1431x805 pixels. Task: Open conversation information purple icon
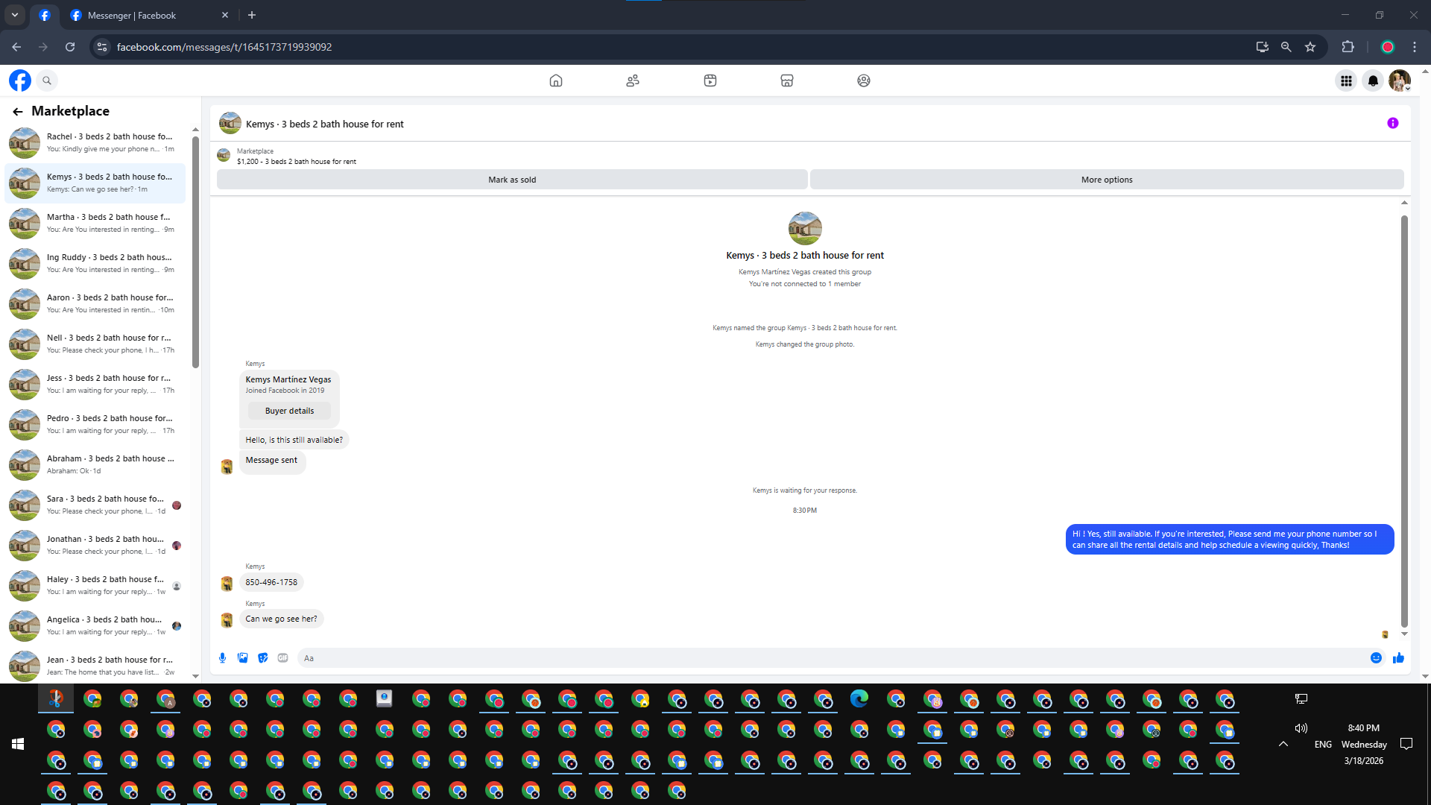coord(1392,123)
